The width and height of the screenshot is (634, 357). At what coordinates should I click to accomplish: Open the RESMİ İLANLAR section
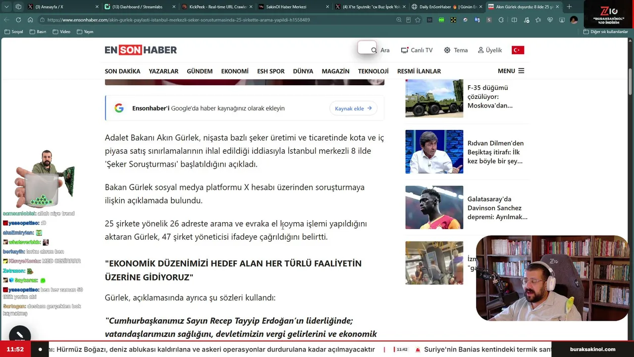tap(419, 71)
